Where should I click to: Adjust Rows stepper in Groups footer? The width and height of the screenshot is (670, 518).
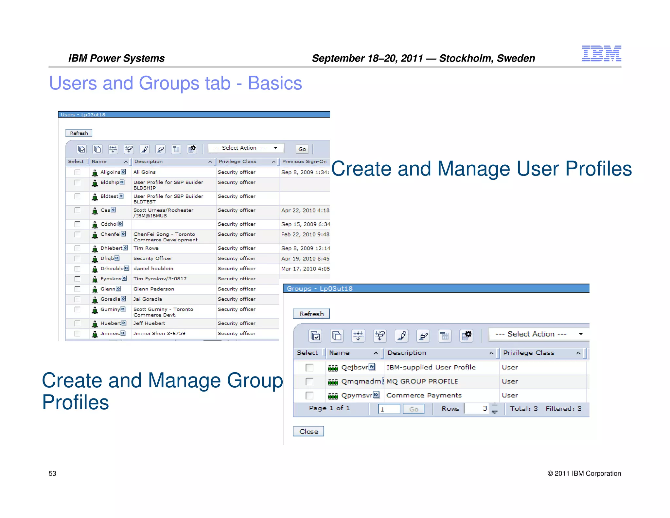pyautogui.click(x=495, y=409)
